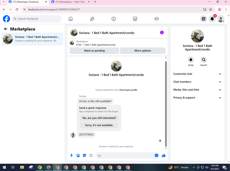The image size is (230, 171).
Task: Record a voice clip with microphone icon
Action: [71, 155]
